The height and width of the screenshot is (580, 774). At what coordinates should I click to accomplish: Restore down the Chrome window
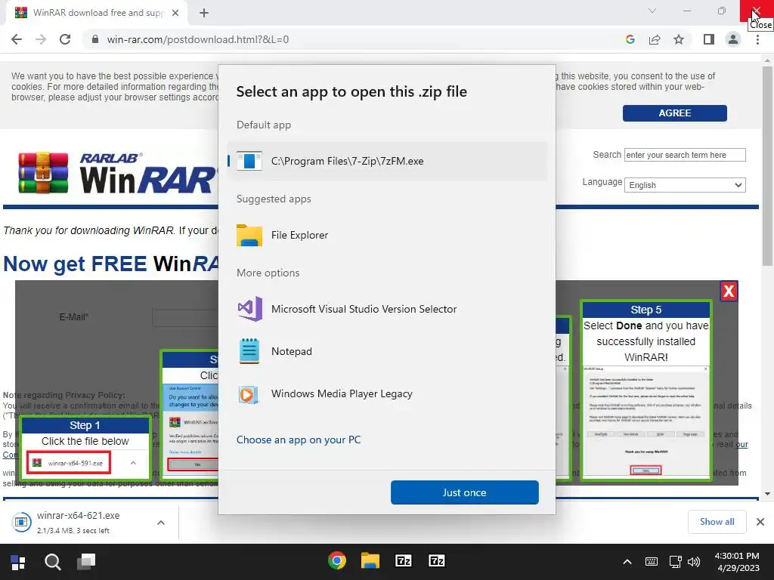(x=722, y=11)
